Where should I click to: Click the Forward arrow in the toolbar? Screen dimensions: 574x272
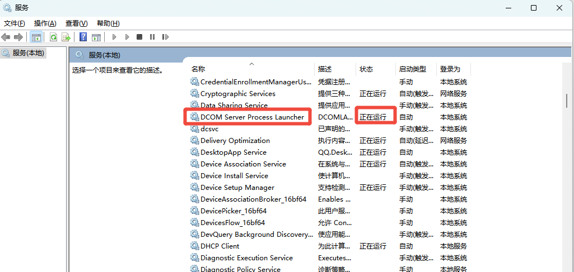click(x=18, y=37)
